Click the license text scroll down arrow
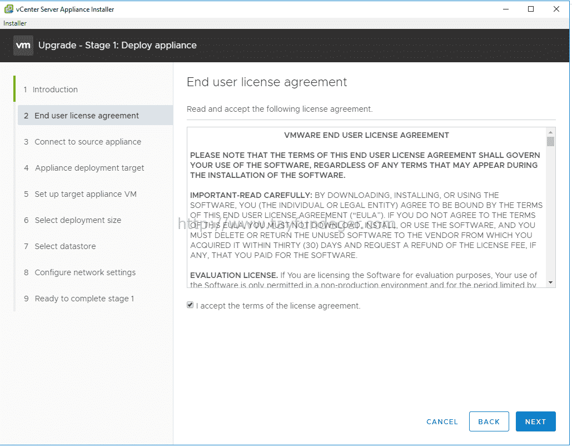The width and height of the screenshot is (572, 447). pyautogui.click(x=550, y=283)
